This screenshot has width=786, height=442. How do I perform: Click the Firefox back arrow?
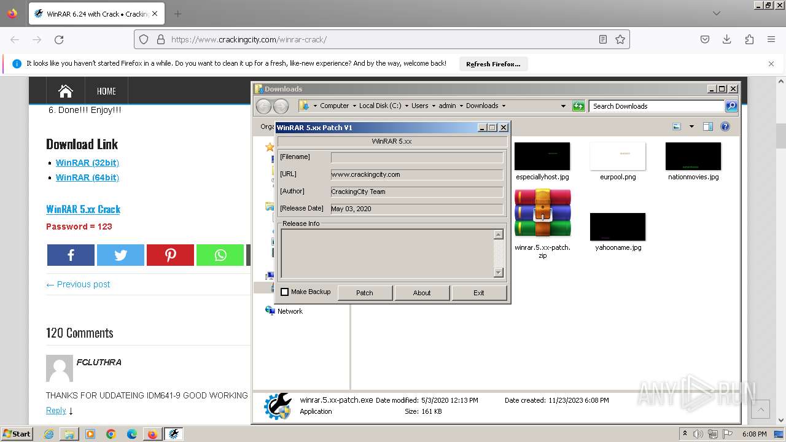[15, 39]
